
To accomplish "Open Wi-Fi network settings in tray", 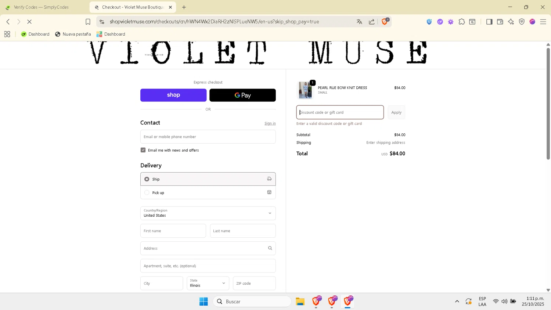I will point(496,302).
